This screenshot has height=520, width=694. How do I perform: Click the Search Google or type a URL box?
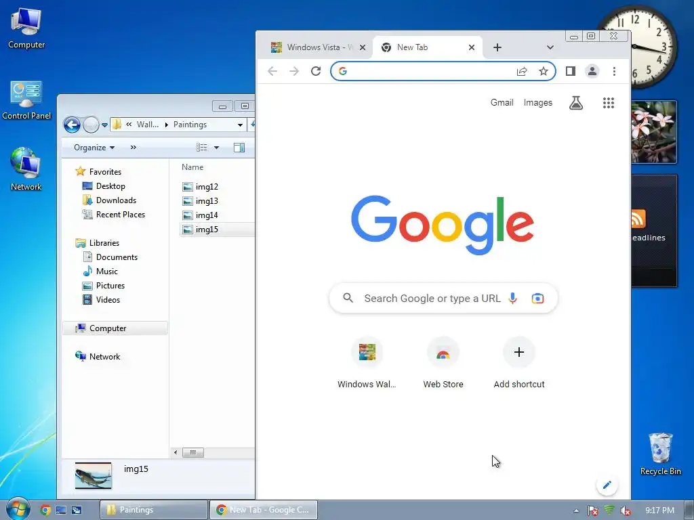click(x=443, y=299)
